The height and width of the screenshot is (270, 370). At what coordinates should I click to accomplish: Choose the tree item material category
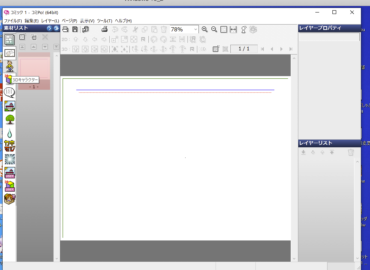(9, 119)
